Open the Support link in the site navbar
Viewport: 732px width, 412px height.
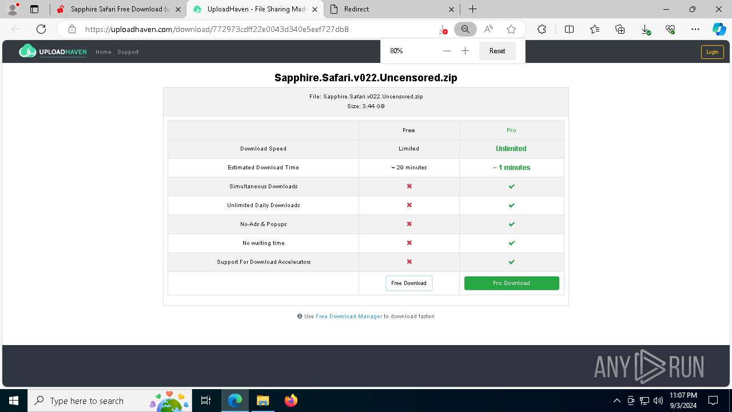pos(128,52)
